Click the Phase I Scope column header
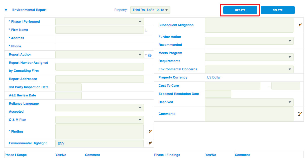Image resolution: width=307 pixels, height=158 pixels. [16, 155]
